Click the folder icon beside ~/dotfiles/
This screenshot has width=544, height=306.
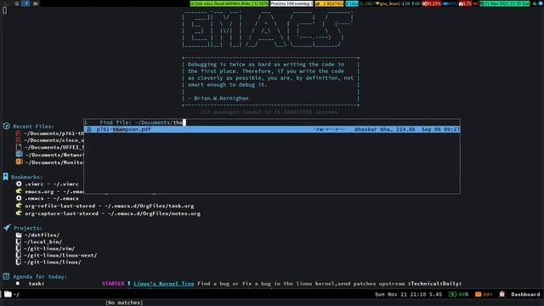pyautogui.click(x=19, y=235)
